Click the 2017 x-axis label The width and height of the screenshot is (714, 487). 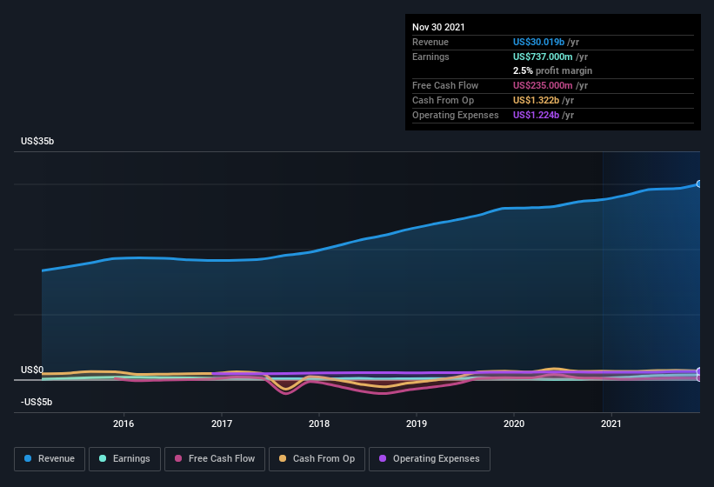point(222,424)
